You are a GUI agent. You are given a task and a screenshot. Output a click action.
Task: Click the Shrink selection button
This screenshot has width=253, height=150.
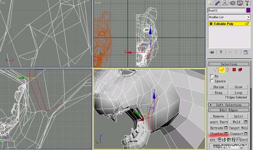pos(219,87)
